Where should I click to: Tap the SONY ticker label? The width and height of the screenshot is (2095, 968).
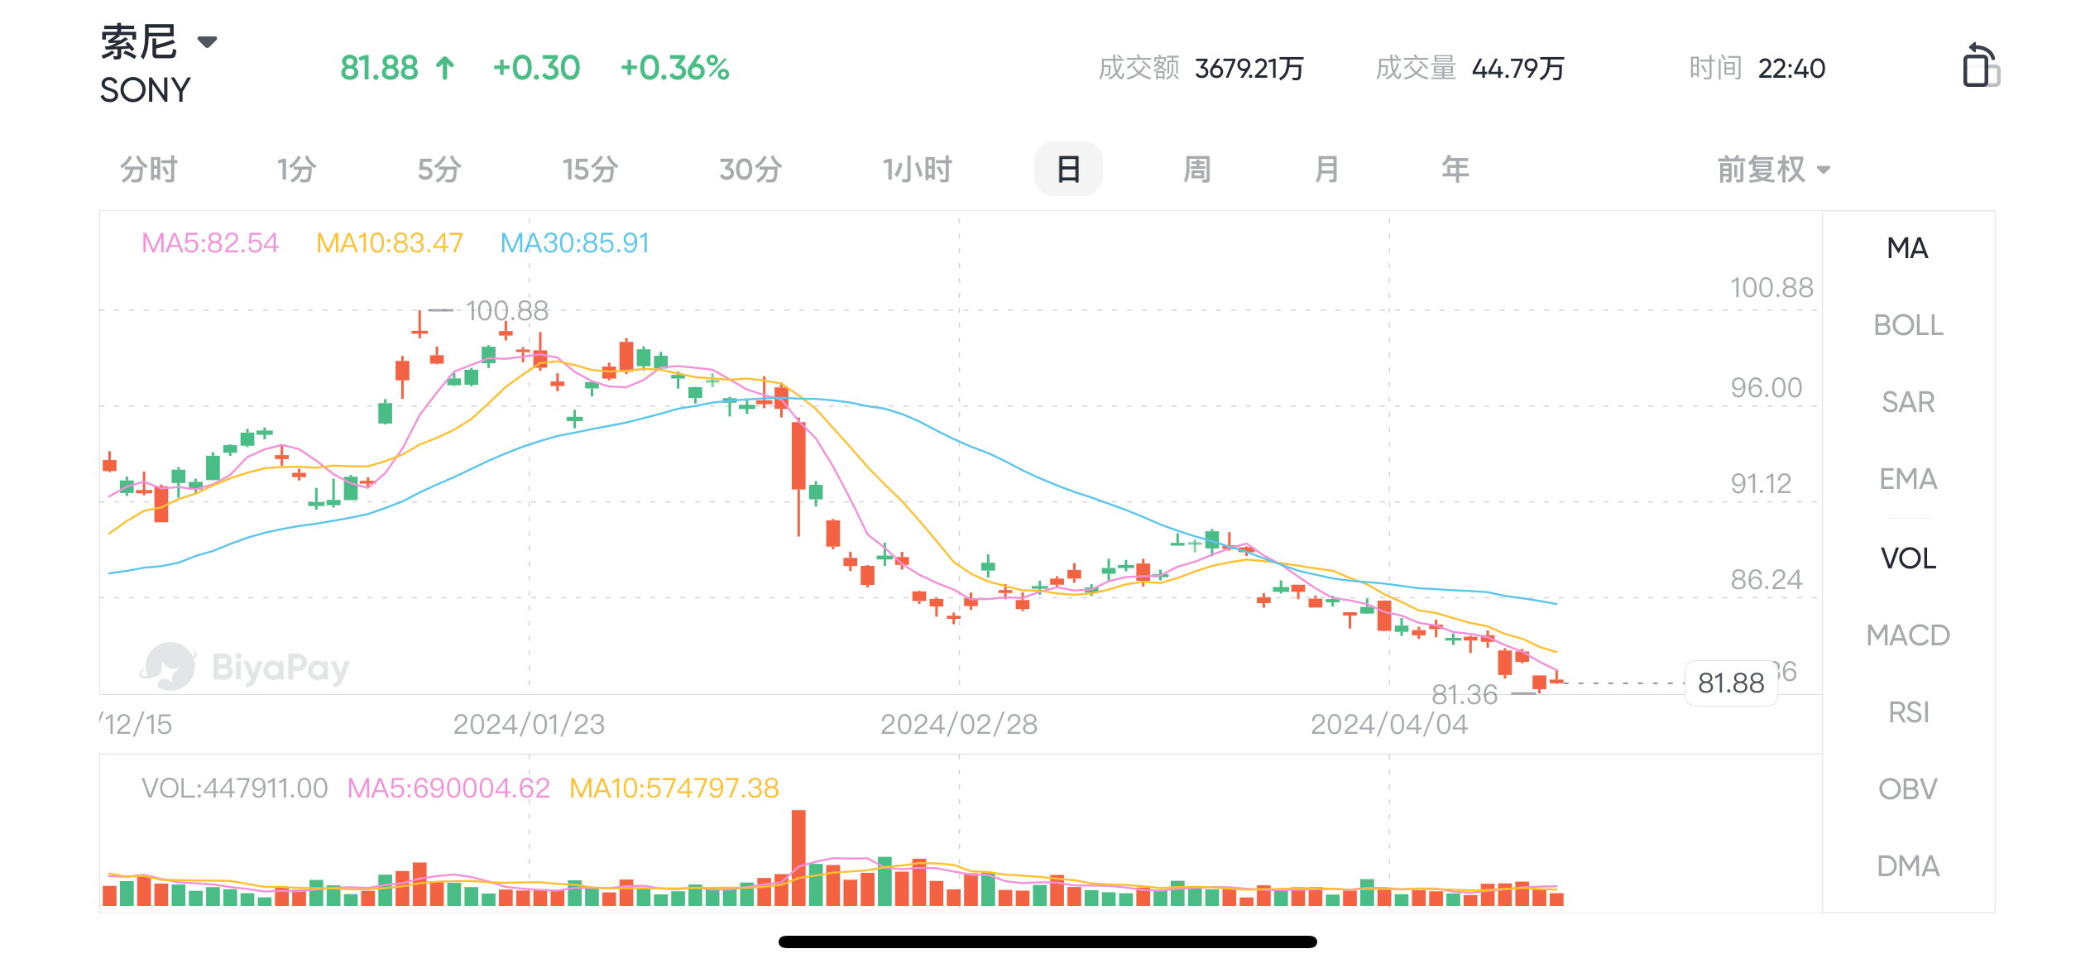[x=145, y=90]
